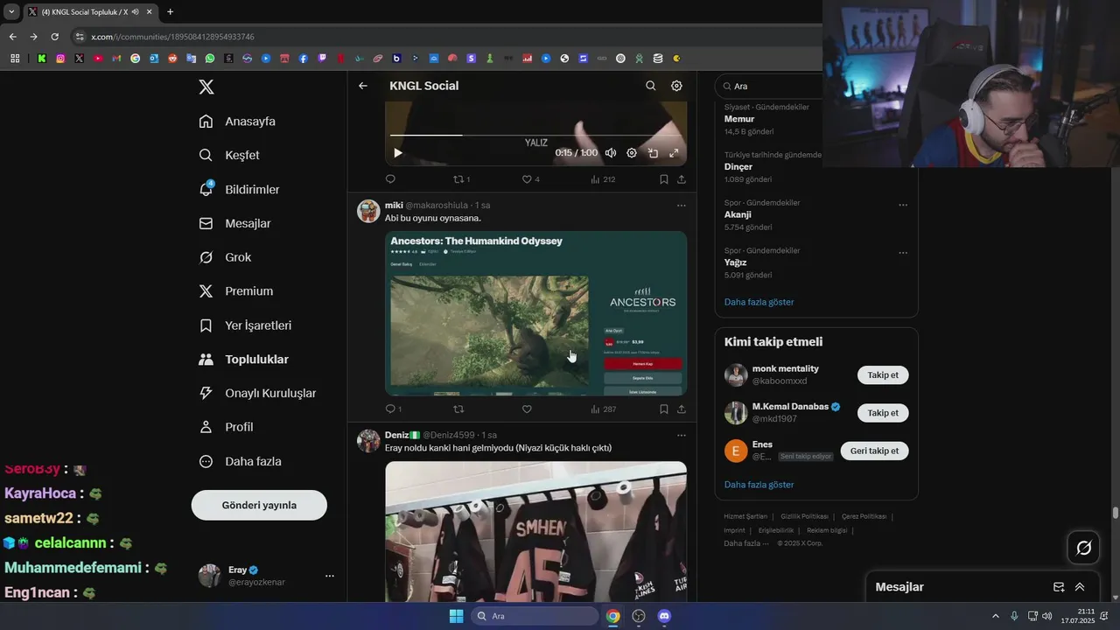This screenshot has height=630, width=1120.
Task: Expand footer Daha fazla link
Action: 745,543
